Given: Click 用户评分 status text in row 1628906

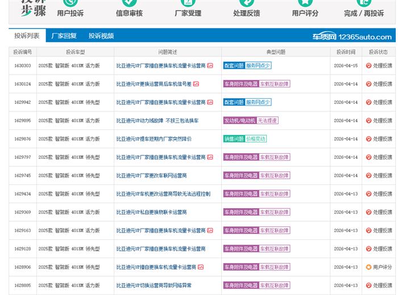Looking at the screenshot, I should [x=383, y=267].
